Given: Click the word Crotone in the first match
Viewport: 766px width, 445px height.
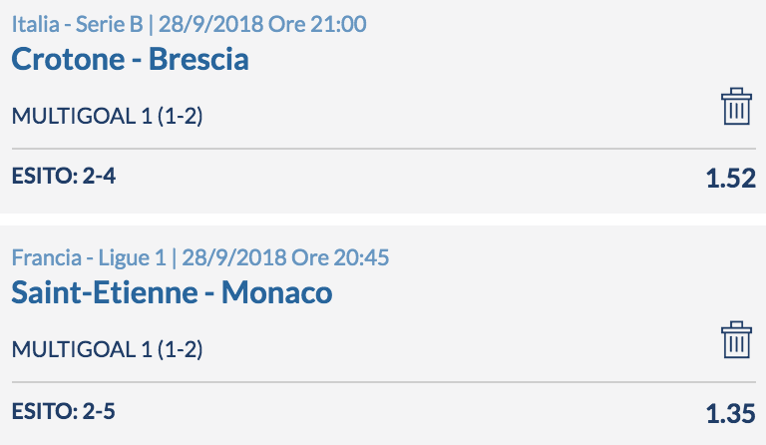Looking at the screenshot, I should [x=68, y=59].
